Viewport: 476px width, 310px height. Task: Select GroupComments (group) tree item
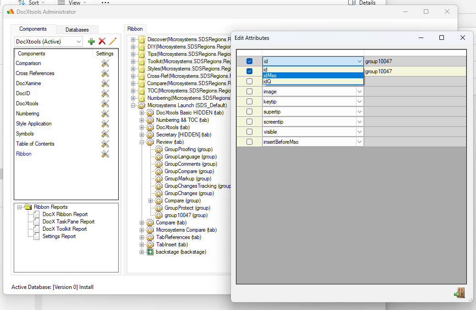click(x=191, y=164)
